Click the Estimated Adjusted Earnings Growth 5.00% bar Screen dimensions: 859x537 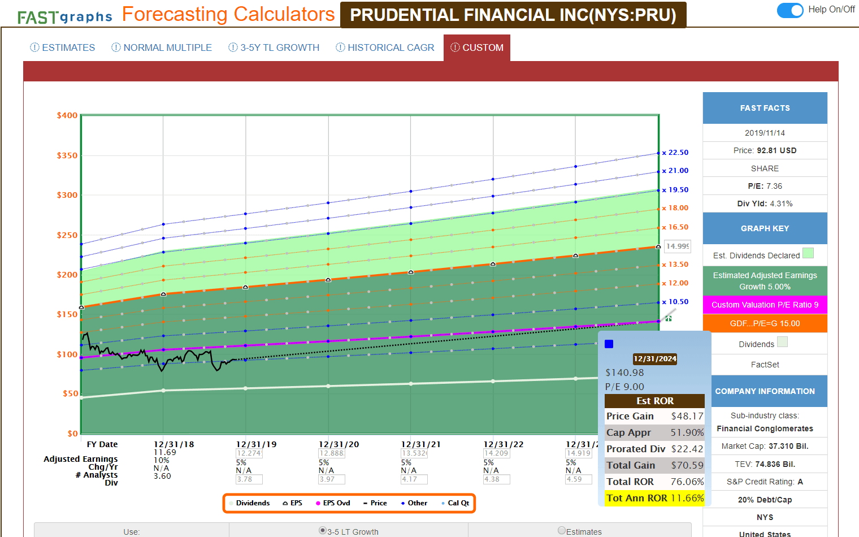[765, 281]
